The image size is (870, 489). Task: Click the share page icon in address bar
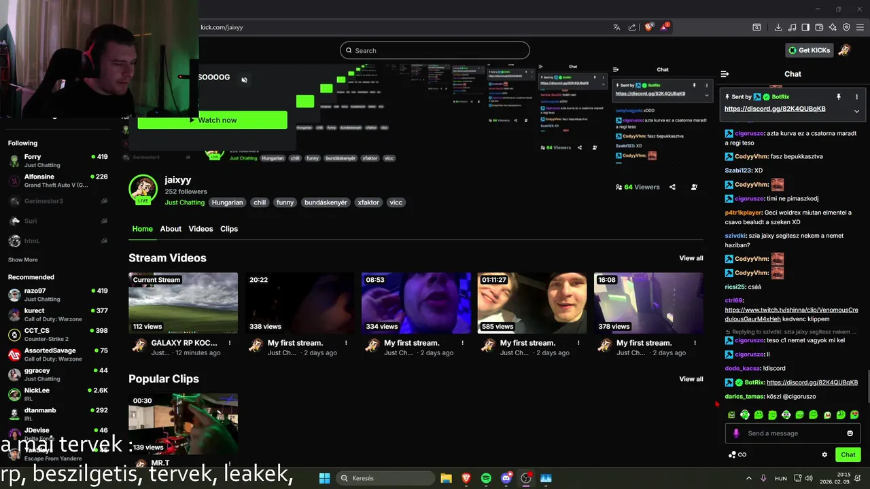coord(632,27)
